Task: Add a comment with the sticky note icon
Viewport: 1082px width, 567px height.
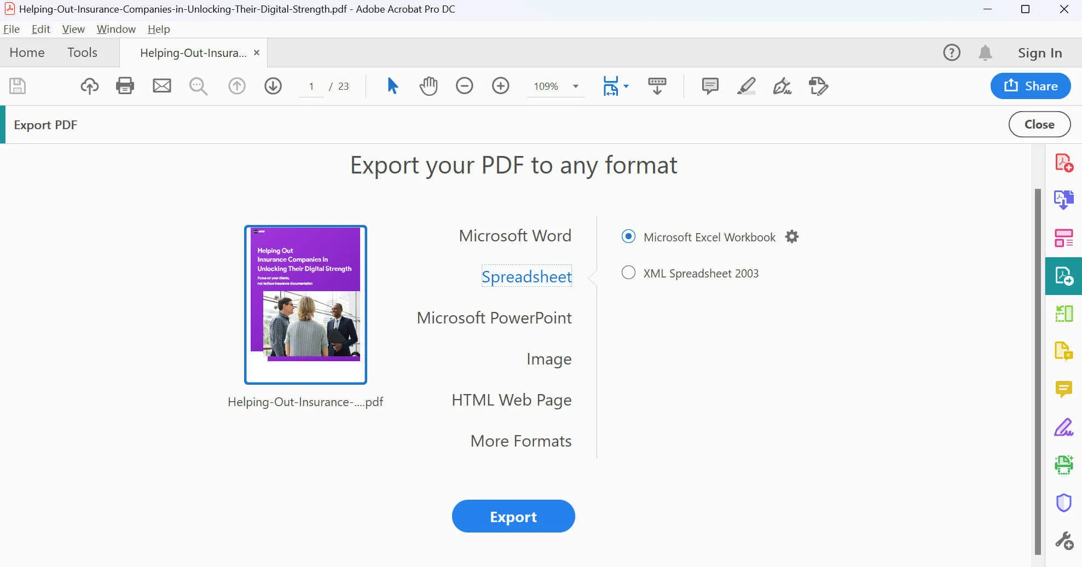Action: click(709, 86)
